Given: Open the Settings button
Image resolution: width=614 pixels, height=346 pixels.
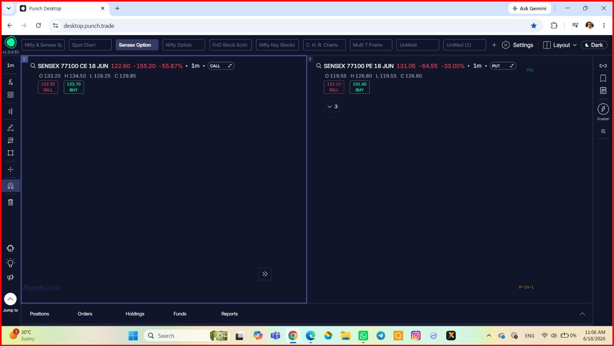Looking at the screenshot, I should pos(518,45).
